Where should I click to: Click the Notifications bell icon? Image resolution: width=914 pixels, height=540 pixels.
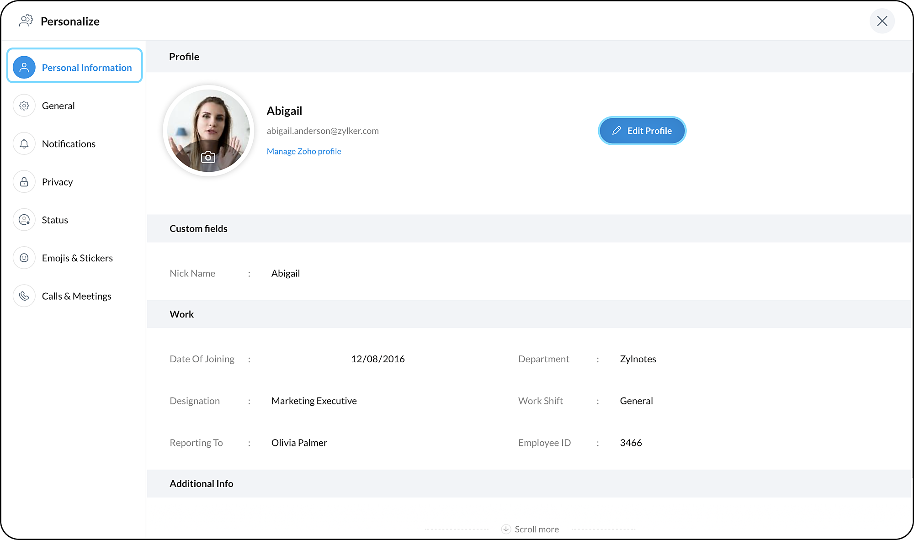click(24, 144)
